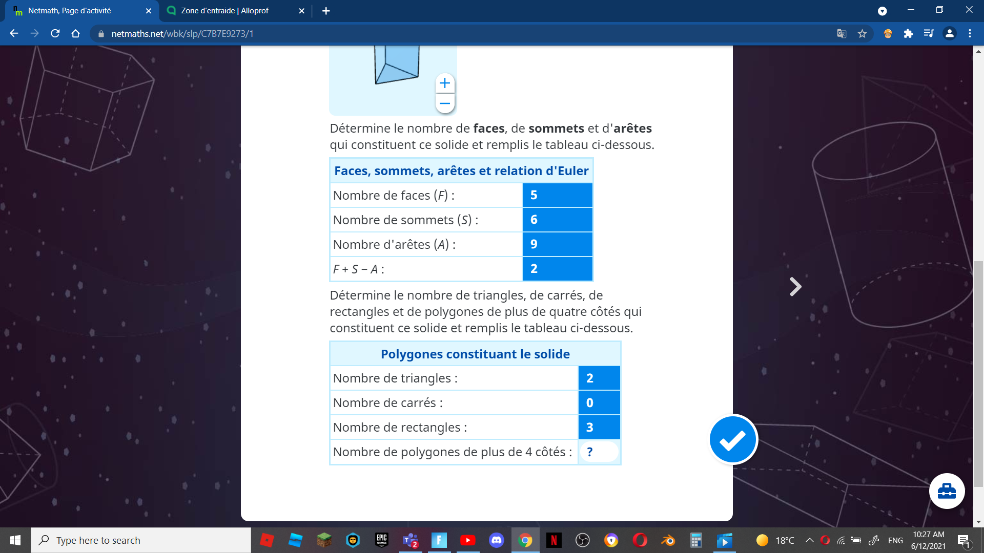Show hidden icons in the system tray
The width and height of the screenshot is (984, 553).
[810, 540]
